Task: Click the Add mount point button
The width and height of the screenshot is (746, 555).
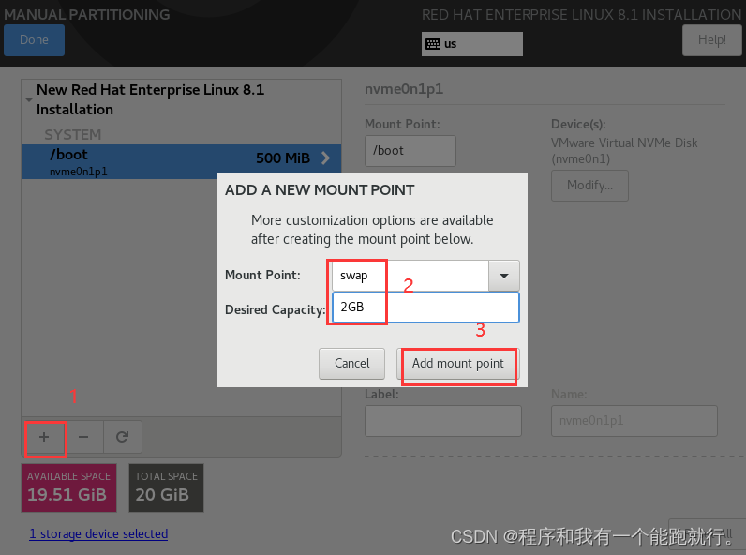Action: (x=457, y=364)
